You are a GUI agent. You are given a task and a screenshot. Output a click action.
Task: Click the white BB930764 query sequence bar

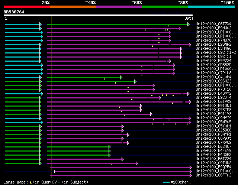pos(98,15)
